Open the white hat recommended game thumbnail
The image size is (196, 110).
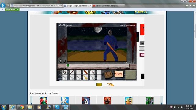(x=65, y=101)
